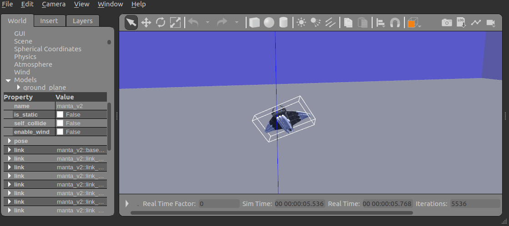Take a screenshot with camera icon
The width and height of the screenshot is (509, 226).
447,23
